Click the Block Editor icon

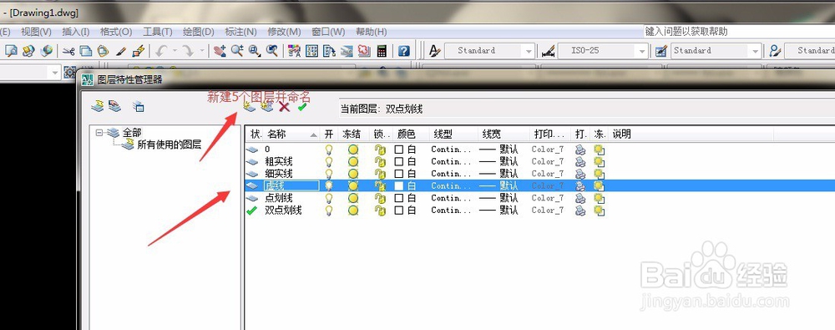138,51
